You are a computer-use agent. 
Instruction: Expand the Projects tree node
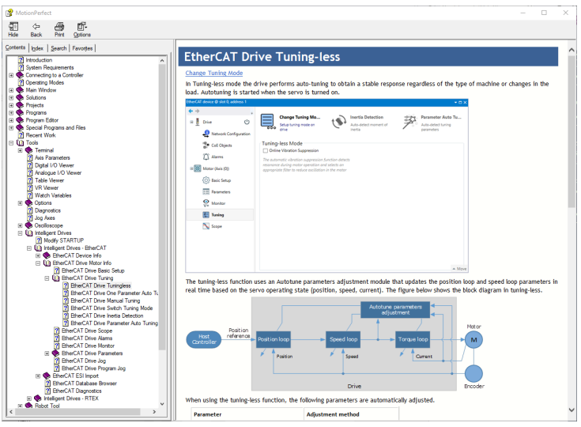coord(11,105)
